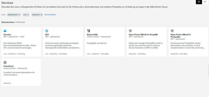
Task: Click ElephantSQL 'Anderer Anbieter • Datenbanken' subtitle
Action: [x=99, y=37]
